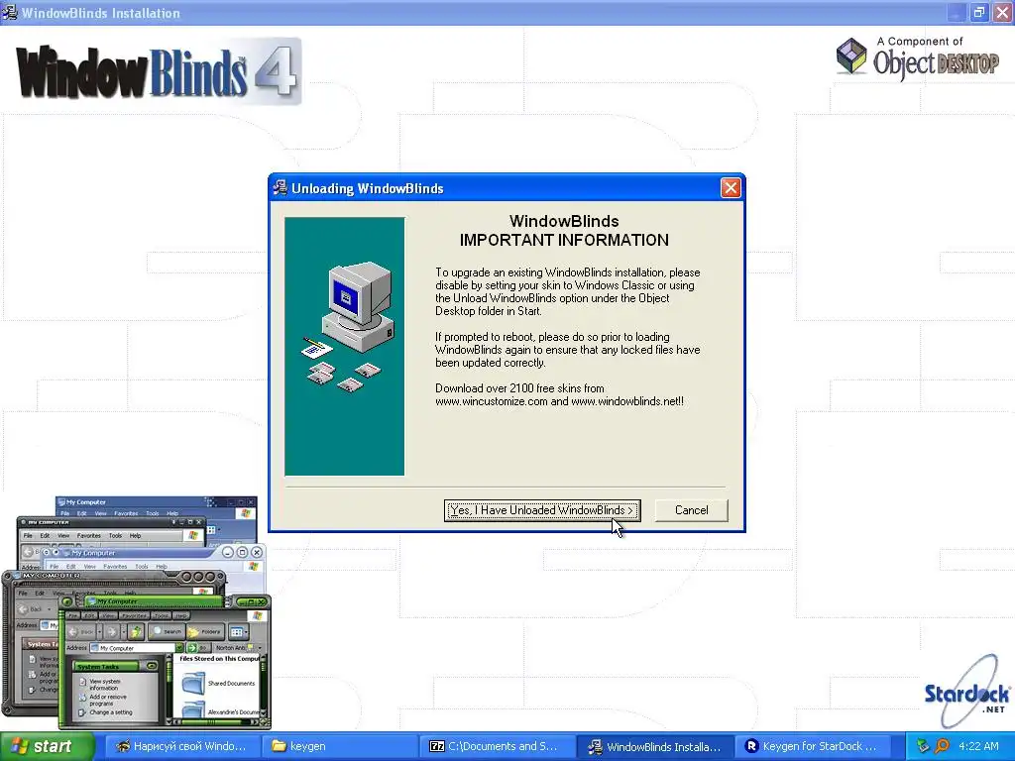Screen dimensions: 1015x761
Task: Open the Windows Start menu
Action: coord(47,746)
